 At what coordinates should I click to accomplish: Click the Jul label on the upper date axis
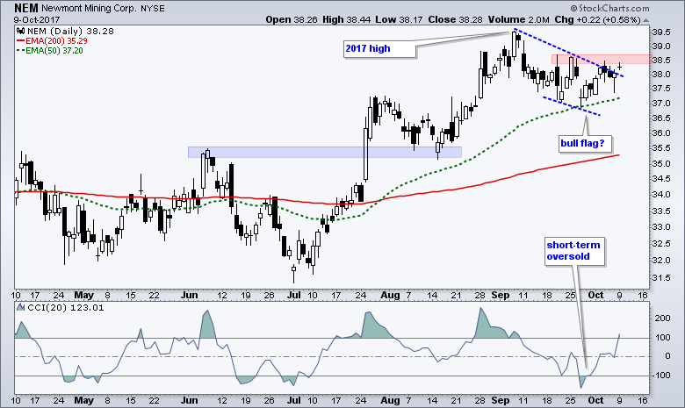pos(294,296)
